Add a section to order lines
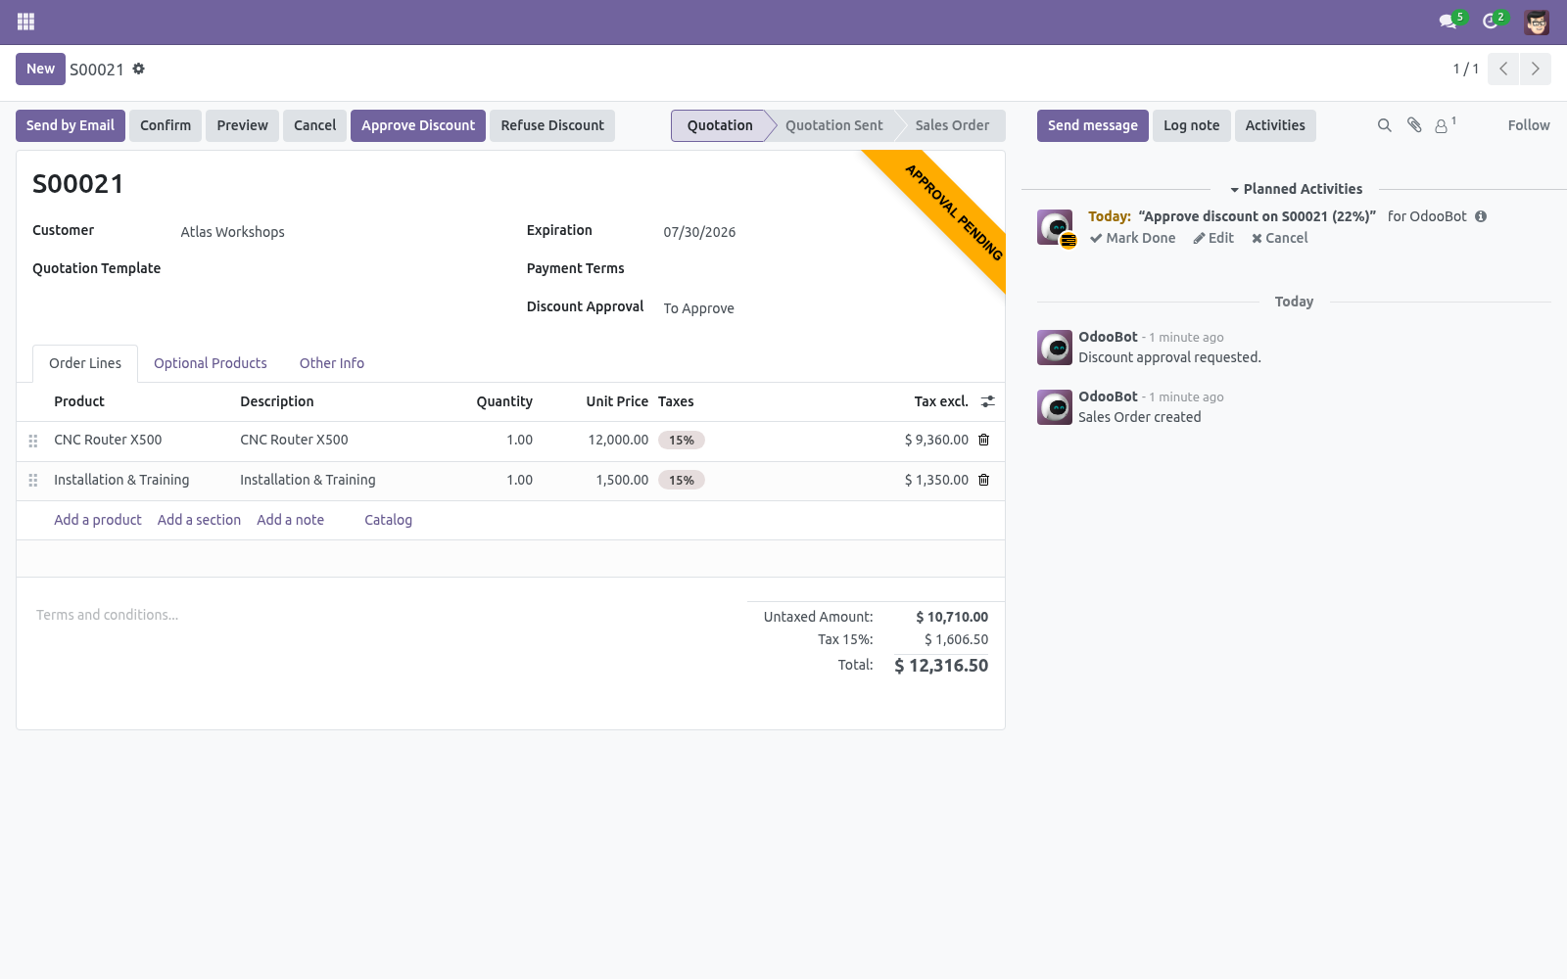This screenshot has width=1567, height=979. point(199,520)
